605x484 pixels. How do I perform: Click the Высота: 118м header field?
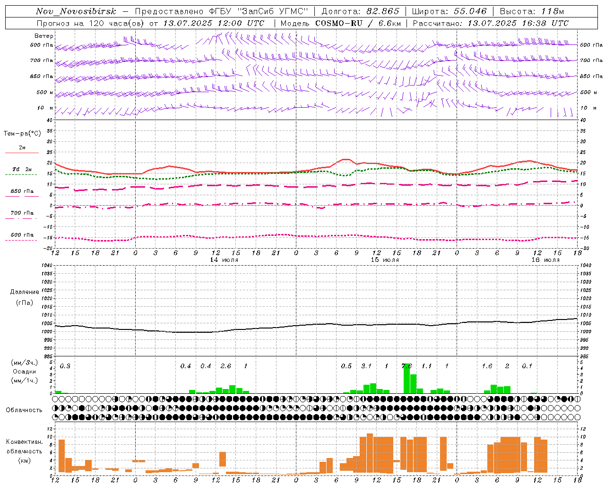(x=532, y=11)
